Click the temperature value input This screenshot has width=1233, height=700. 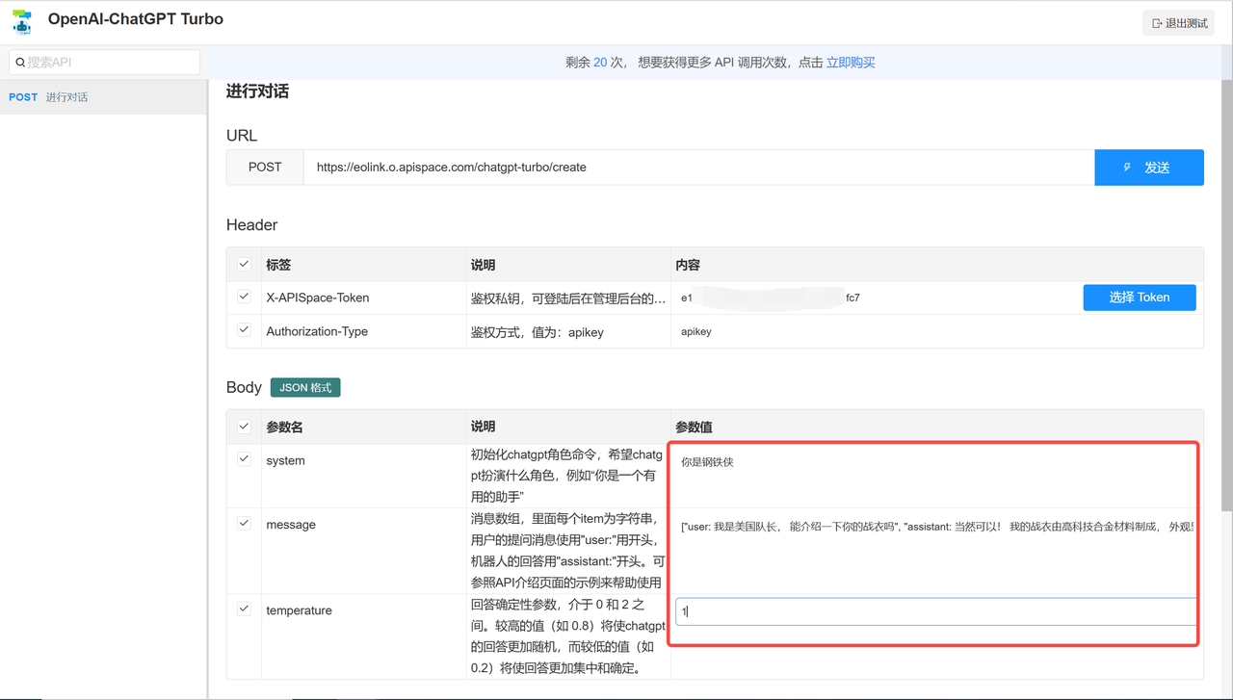pos(936,611)
